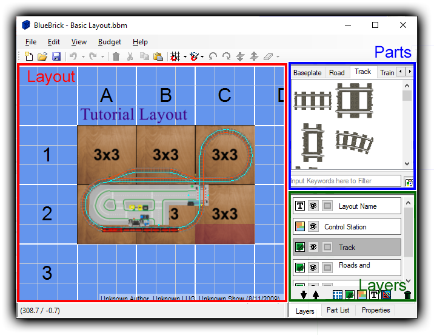
Task: Switch to the Track parts tab
Action: tap(363, 72)
